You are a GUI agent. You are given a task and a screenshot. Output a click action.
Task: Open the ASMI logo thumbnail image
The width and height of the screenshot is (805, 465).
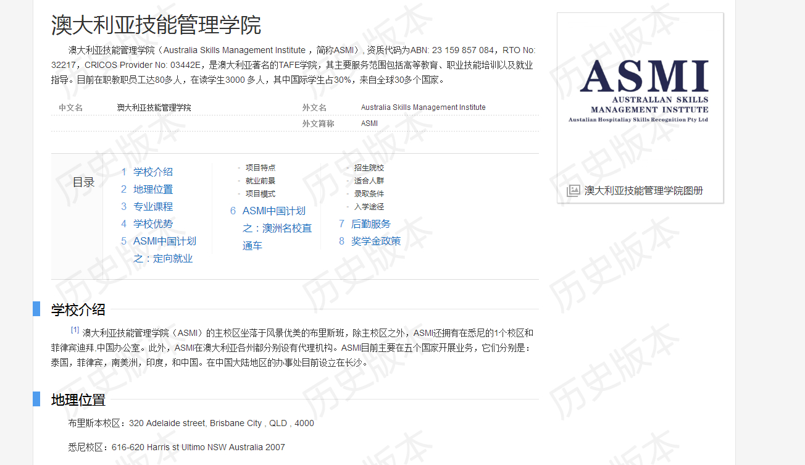640,91
